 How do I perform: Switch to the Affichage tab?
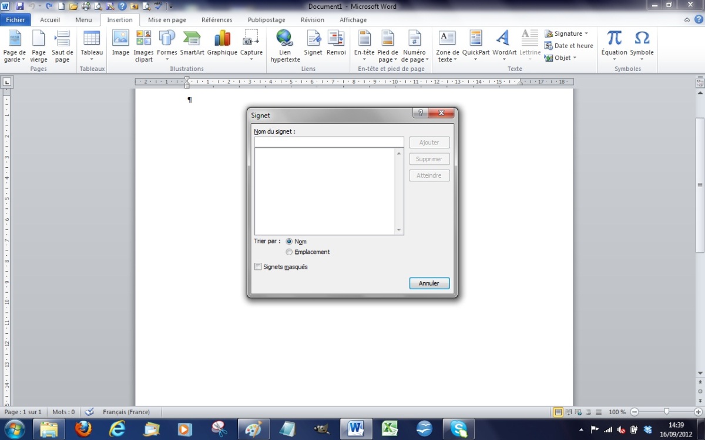pyautogui.click(x=352, y=20)
